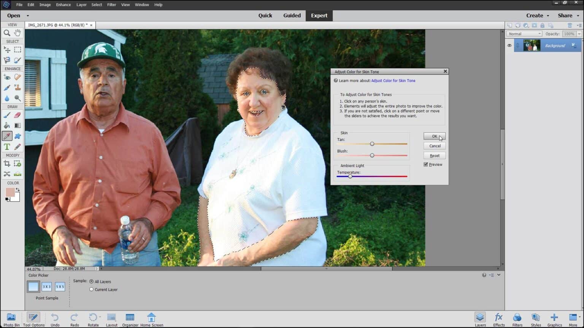Viewport: 584px width, 328px height.
Task: Open the Filters panel
Action: click(517, 319)
